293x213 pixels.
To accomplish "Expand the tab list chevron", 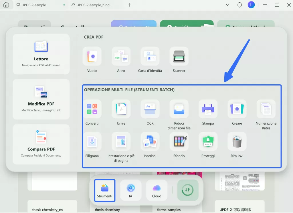I will tap(227, 5).
